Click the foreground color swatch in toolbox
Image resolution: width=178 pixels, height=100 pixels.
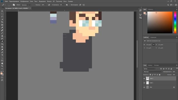[x=1, y=73]
